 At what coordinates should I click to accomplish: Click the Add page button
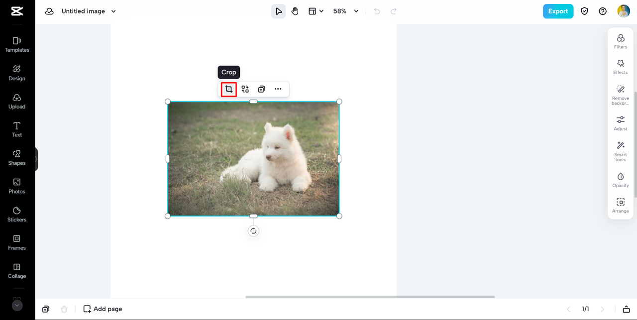coord(103,309)
